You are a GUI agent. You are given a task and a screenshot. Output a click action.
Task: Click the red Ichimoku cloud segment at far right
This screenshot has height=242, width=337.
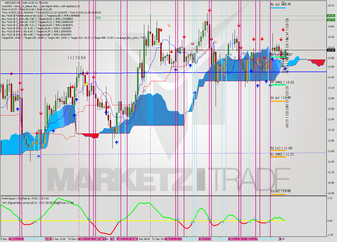(x=318, y=63)
